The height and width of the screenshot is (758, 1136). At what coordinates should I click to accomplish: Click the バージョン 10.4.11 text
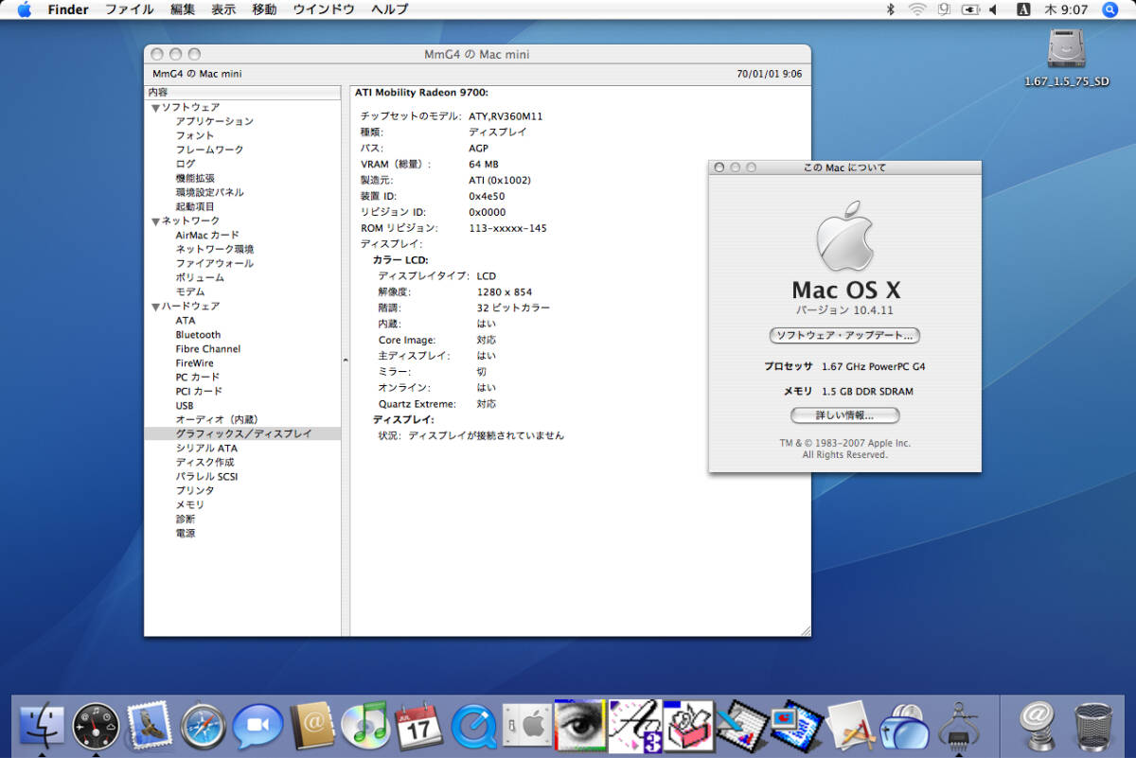[x=844, y=309]
